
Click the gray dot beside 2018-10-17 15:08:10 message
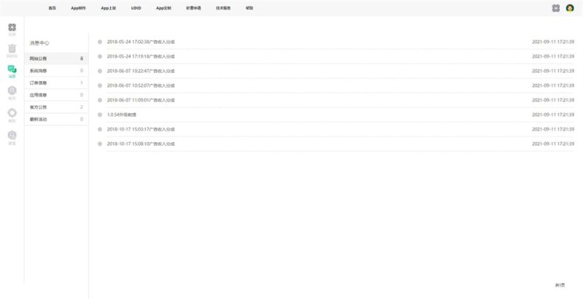[100, 144]
